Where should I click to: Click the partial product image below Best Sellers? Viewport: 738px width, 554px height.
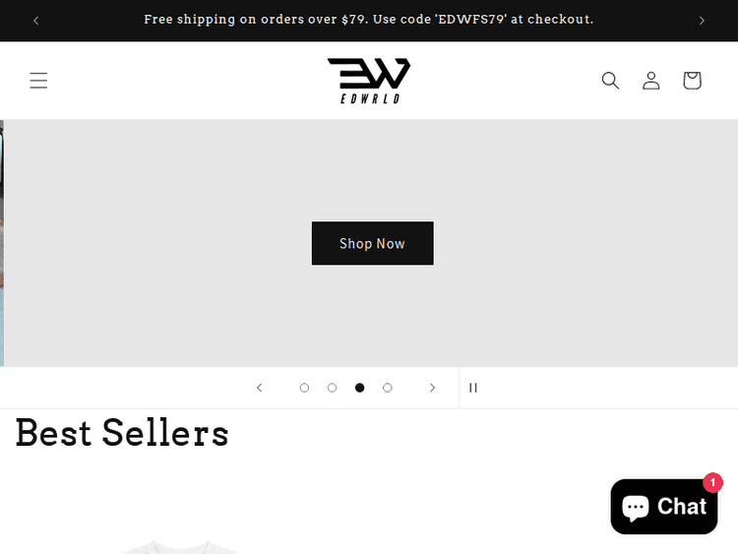click(x=179, y=545)
